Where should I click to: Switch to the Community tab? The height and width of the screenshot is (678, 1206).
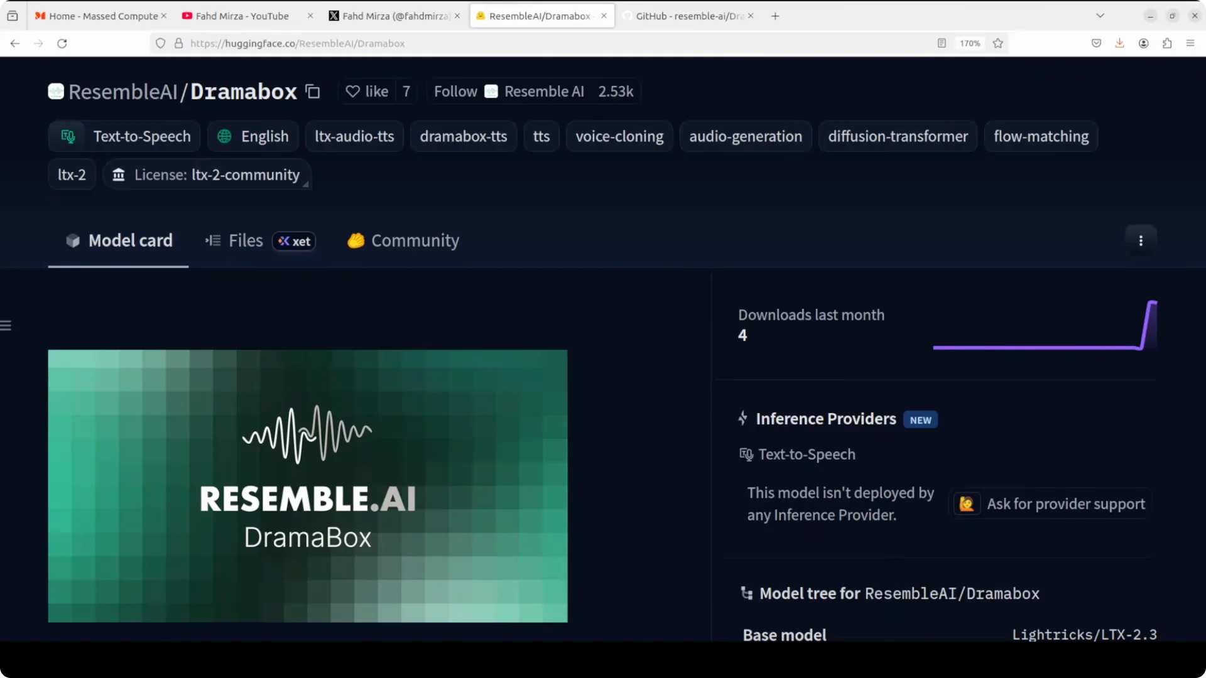[x=403, y=240]
